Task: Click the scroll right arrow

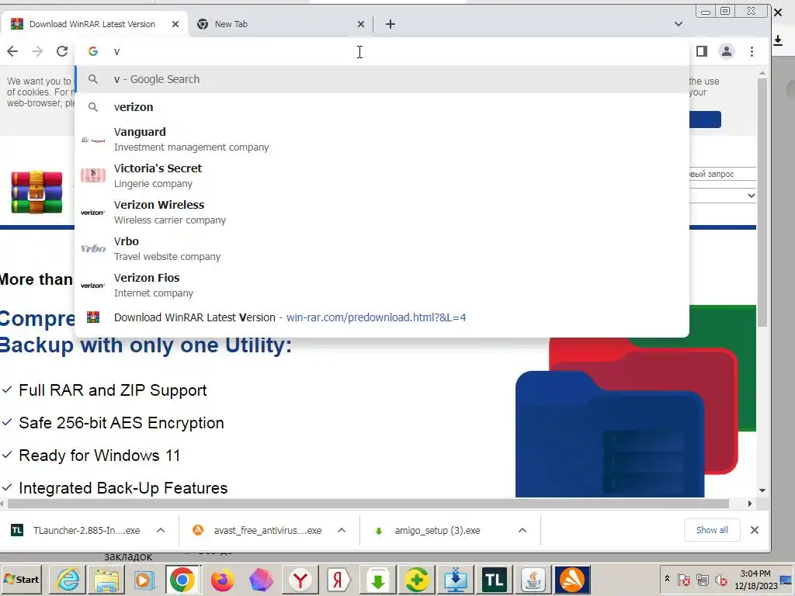Action: pyautogui.click(x=750, y=503)
